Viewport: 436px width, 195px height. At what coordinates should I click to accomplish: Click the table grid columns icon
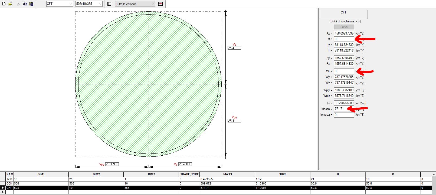109,4
